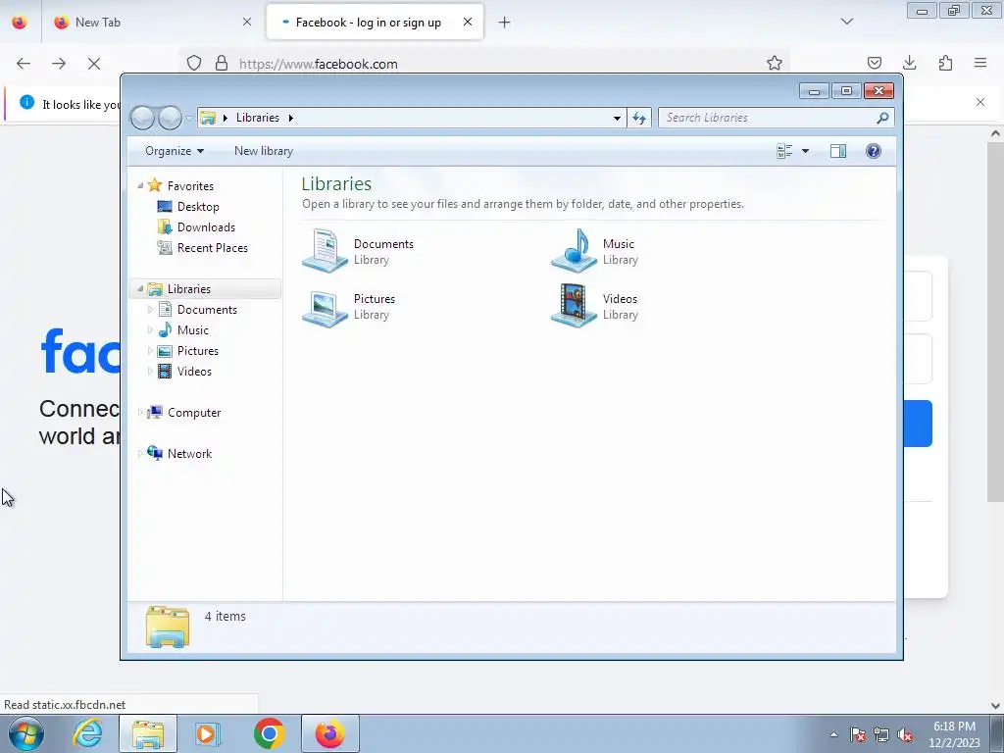Show site security lock info in Firefox

222,64
